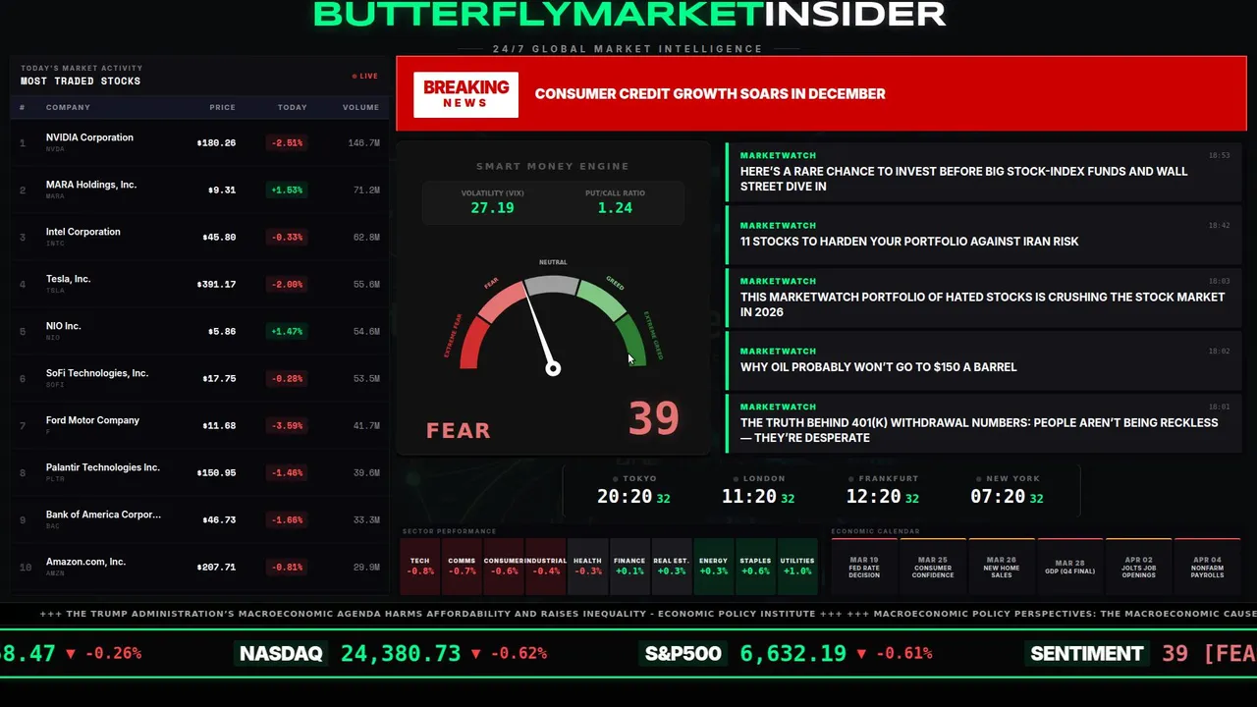This screenshot has width=1257, height=707.
Task: Open the Mar 25 Consumer Confidence event
Action: click(x=933, y=567)
